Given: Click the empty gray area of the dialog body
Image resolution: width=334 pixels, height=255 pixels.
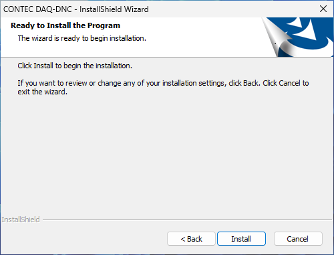Looking at the screenshot, I should coord(167,154).
